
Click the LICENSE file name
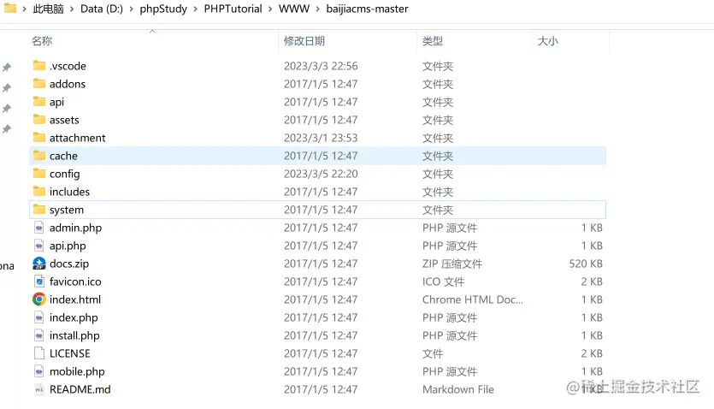point(69,353)
